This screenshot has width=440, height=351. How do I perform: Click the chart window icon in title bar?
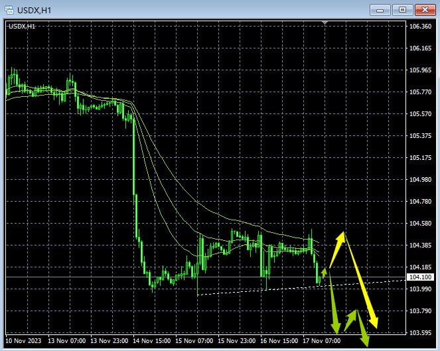(9, 9)
